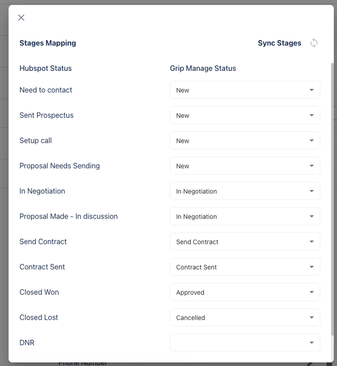Open the Send Contract status dropdown

tap(244, 242)
